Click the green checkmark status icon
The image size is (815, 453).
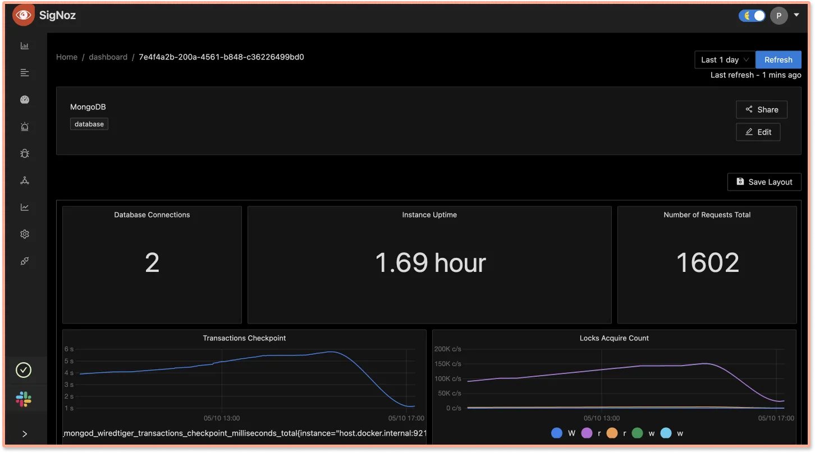pyautogui.click(x=24, y=370)
